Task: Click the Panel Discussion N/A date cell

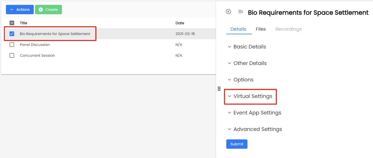Action: pyautogui.click(x=179, y=45)
